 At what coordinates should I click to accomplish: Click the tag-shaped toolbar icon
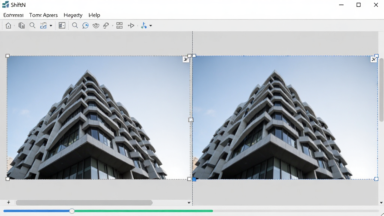[x=106, y=25]
